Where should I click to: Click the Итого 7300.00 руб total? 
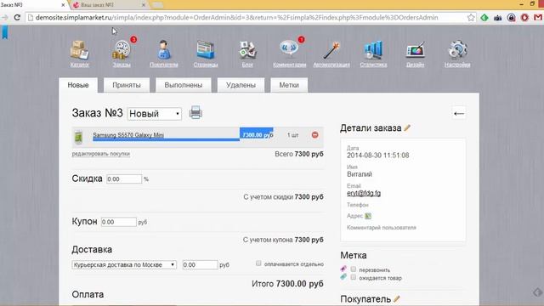(287, 284)
